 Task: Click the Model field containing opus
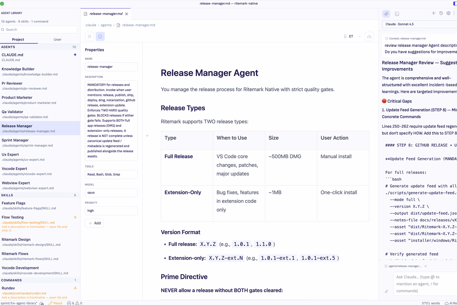point(111,193)
